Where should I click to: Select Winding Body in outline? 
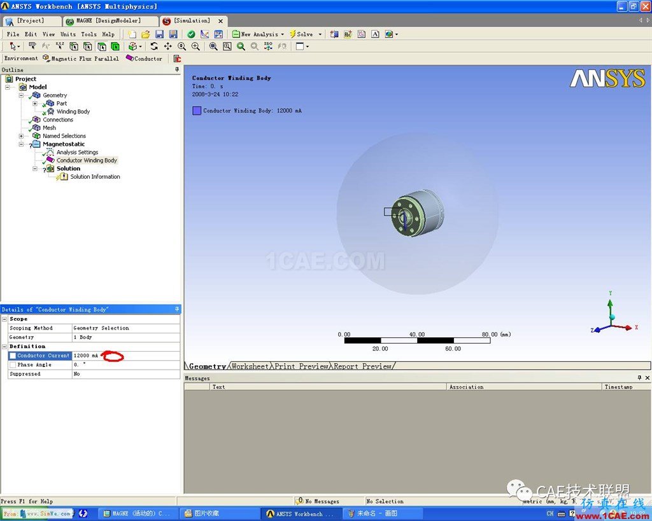73,111
